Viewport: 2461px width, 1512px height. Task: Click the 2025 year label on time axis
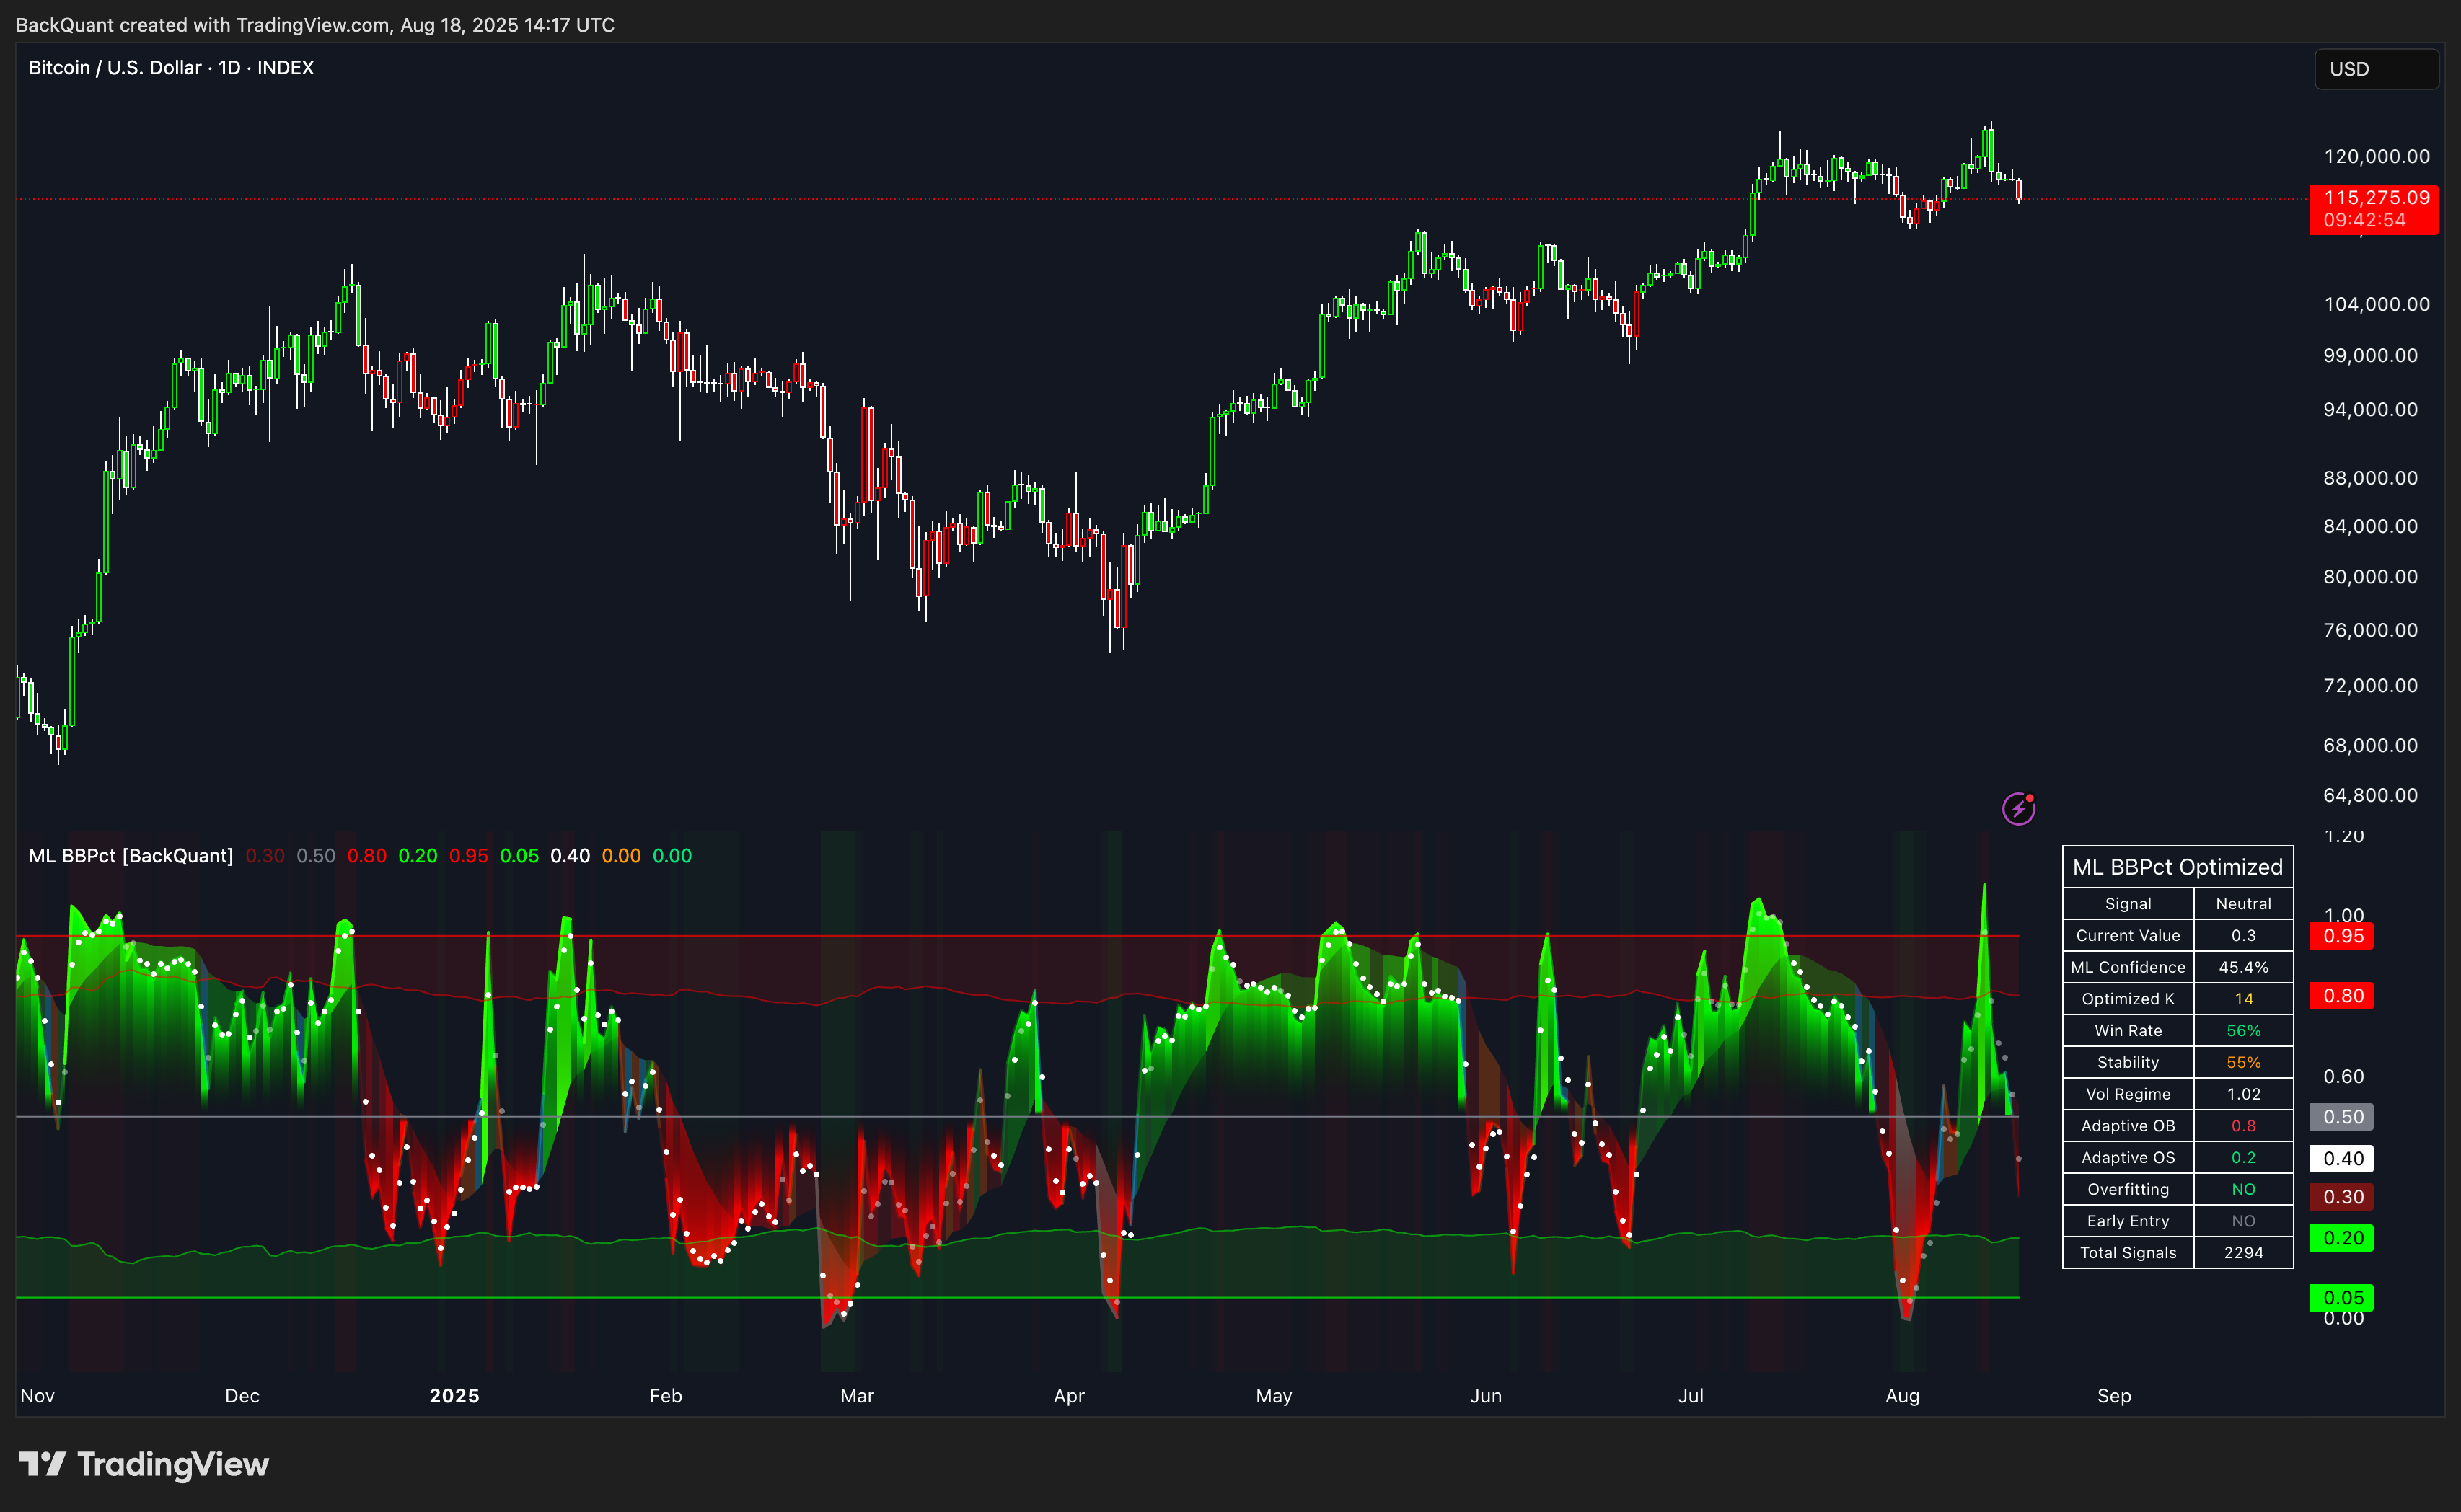point(454,1396)
